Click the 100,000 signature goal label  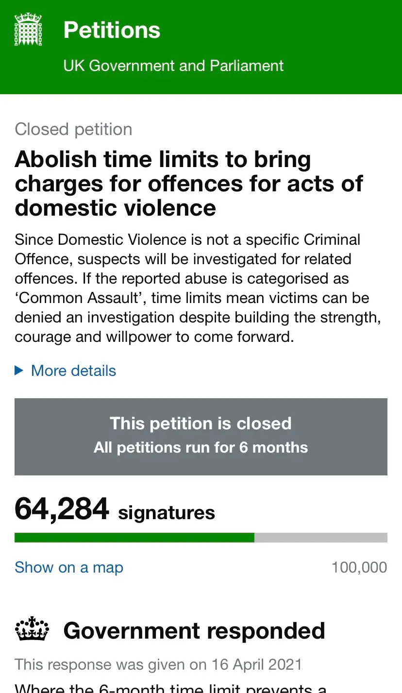click(x=359, y=567)
